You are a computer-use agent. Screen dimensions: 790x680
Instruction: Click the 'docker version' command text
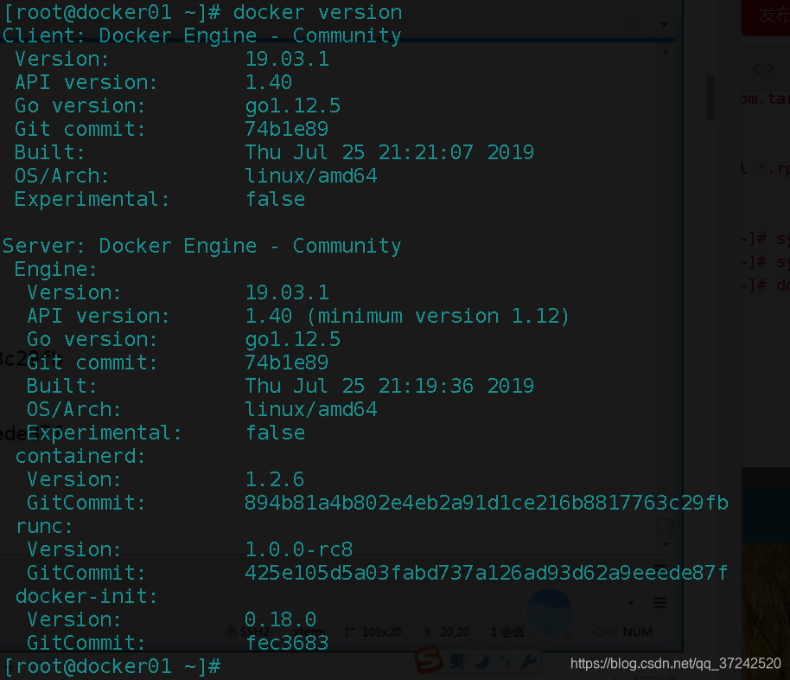point(317,12)
